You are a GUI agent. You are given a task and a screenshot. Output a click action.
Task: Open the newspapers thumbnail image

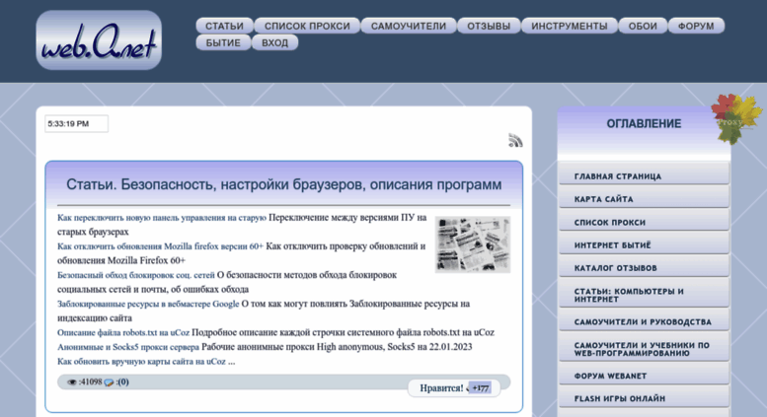(x=473, y=244)
